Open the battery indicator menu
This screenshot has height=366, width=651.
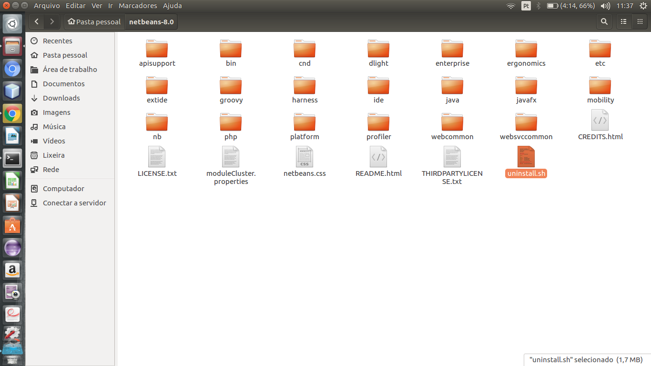pos(571,6)
